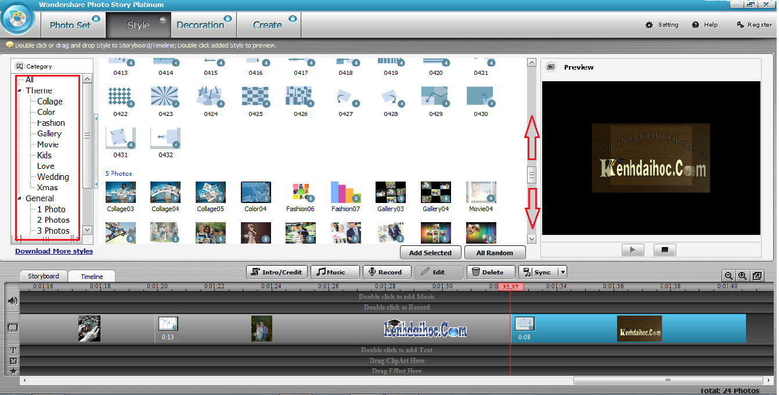Click the effect track star icon

pyautogui.click(x=12, y=371)
